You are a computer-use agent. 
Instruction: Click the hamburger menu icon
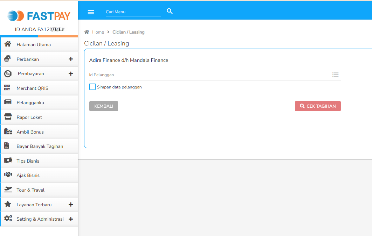[91, 12]
